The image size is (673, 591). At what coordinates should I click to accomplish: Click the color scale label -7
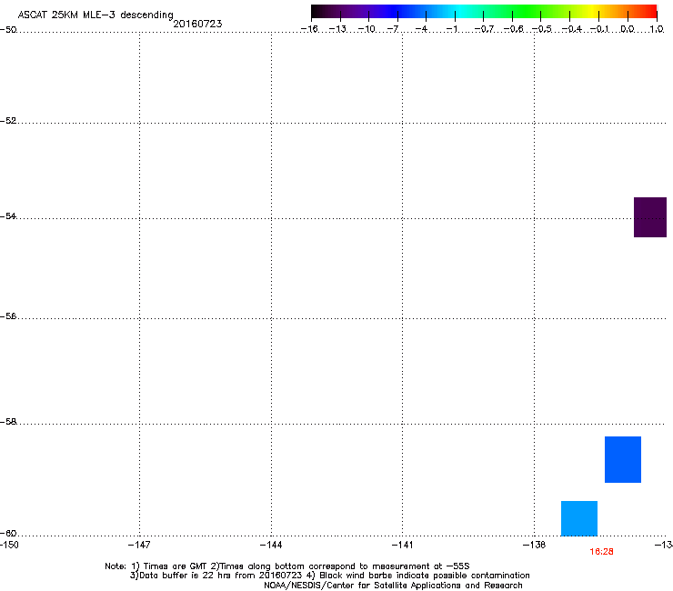[x=392, y=29]
